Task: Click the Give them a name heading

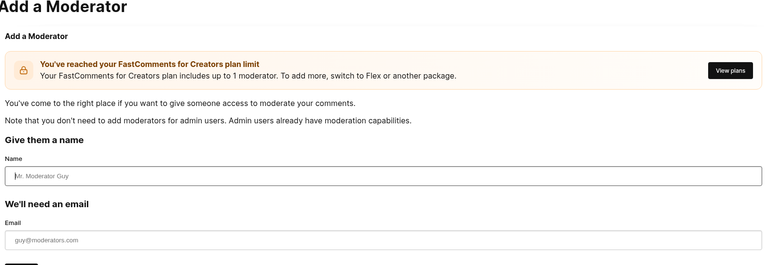Action: 44,140
